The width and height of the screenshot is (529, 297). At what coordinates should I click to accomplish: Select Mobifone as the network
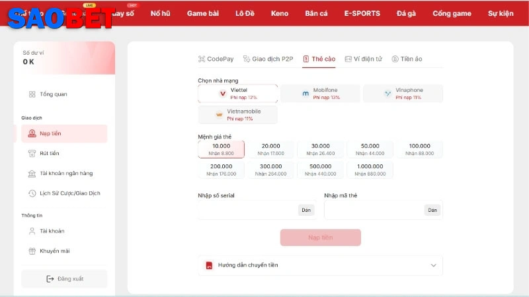[x=320, y=94]
